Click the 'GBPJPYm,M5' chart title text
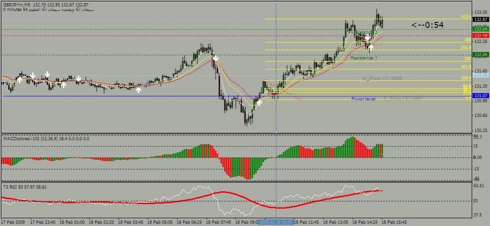 point(17,5)
